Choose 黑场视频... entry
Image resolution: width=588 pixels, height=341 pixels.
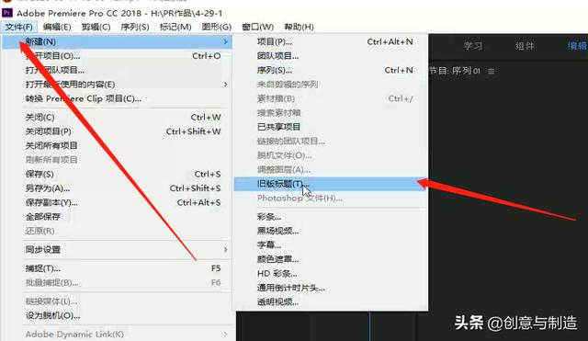pyautogui.click(x=331, y=231)
